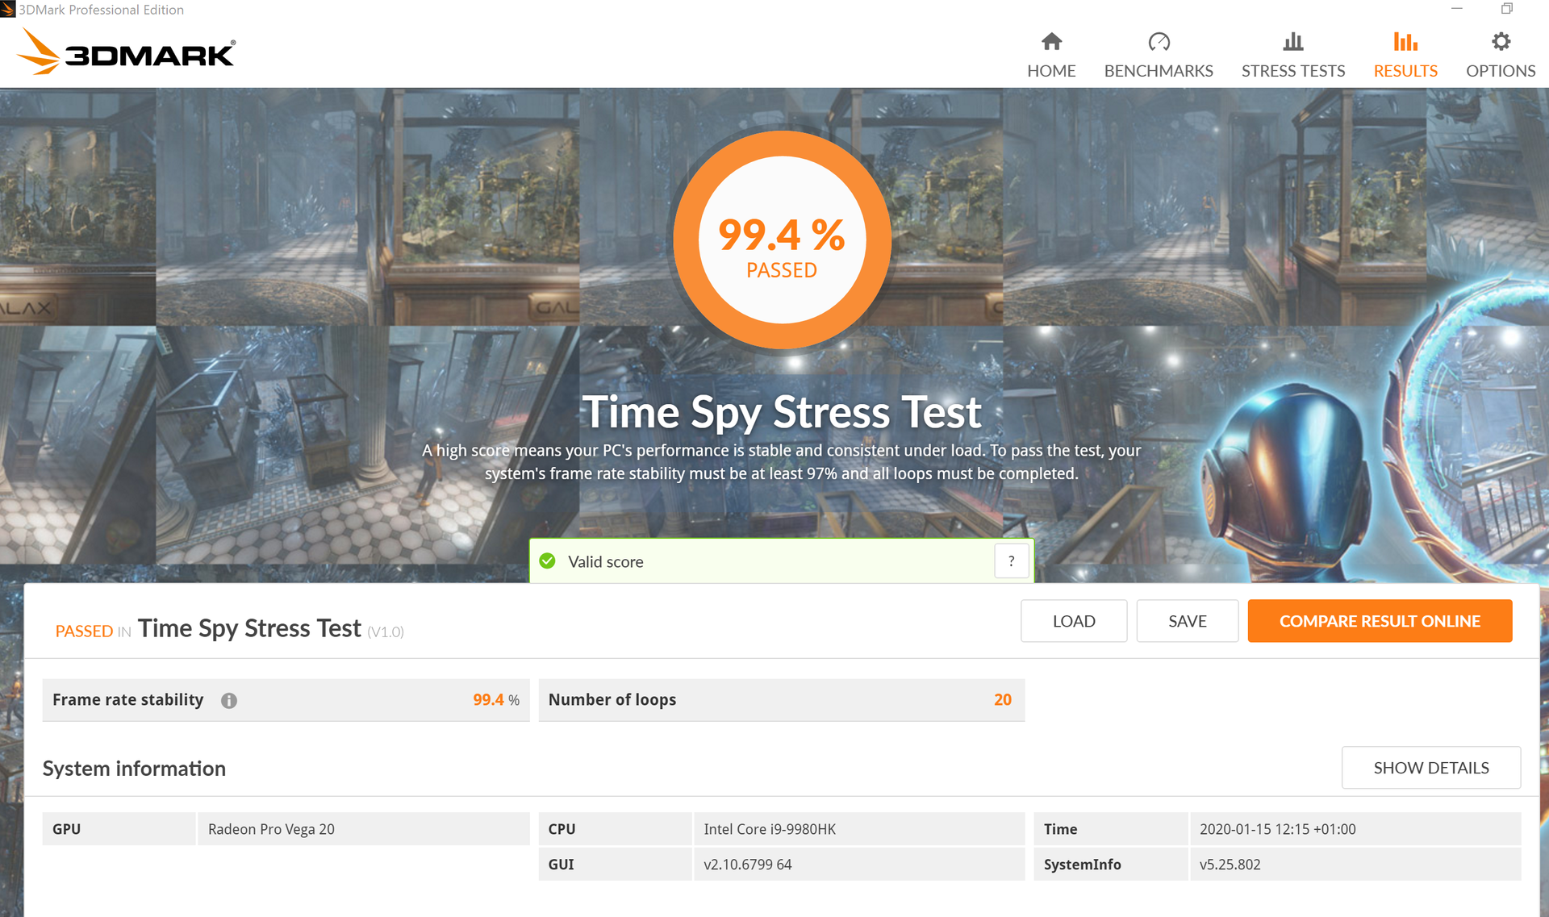Restore down the 3DMark window
1549x917 pixels.
(x=1506, y=9)
